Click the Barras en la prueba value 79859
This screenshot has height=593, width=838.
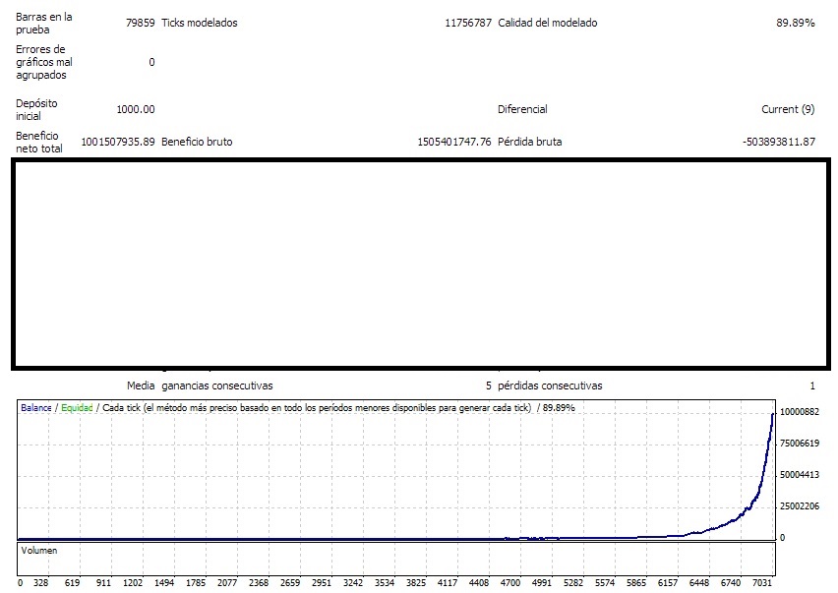[140, 23]
